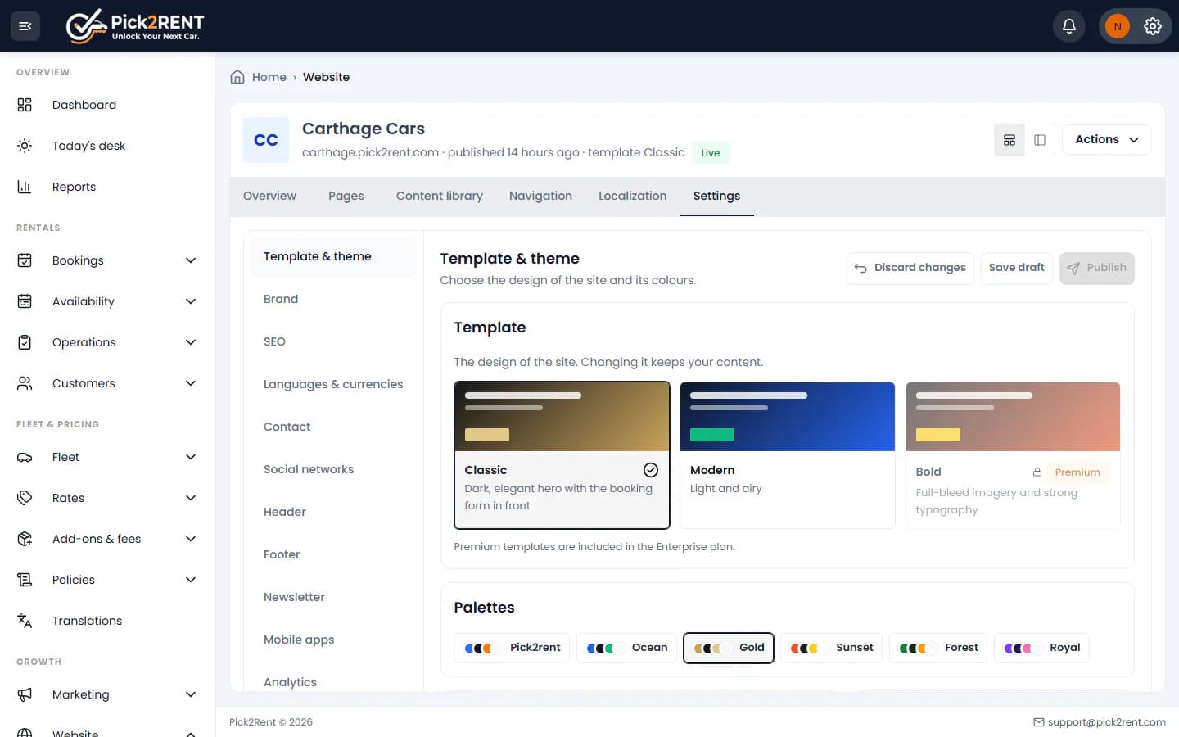The image size is (1179, 737).
Task: Expand the Bookings submenu
Action: pyautogui.click(x=191, y=260)
